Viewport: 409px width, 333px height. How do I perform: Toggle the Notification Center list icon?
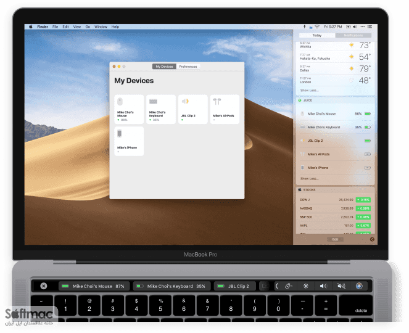point(370,27)
